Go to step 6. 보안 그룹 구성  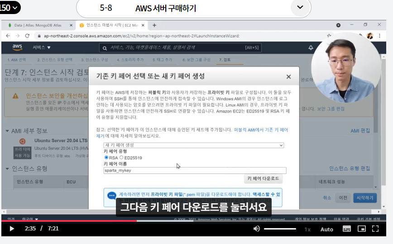coord(196,60)
